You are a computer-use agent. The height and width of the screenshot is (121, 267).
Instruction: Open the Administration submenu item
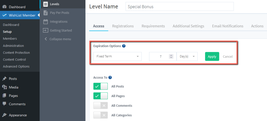tap(13, 46)
